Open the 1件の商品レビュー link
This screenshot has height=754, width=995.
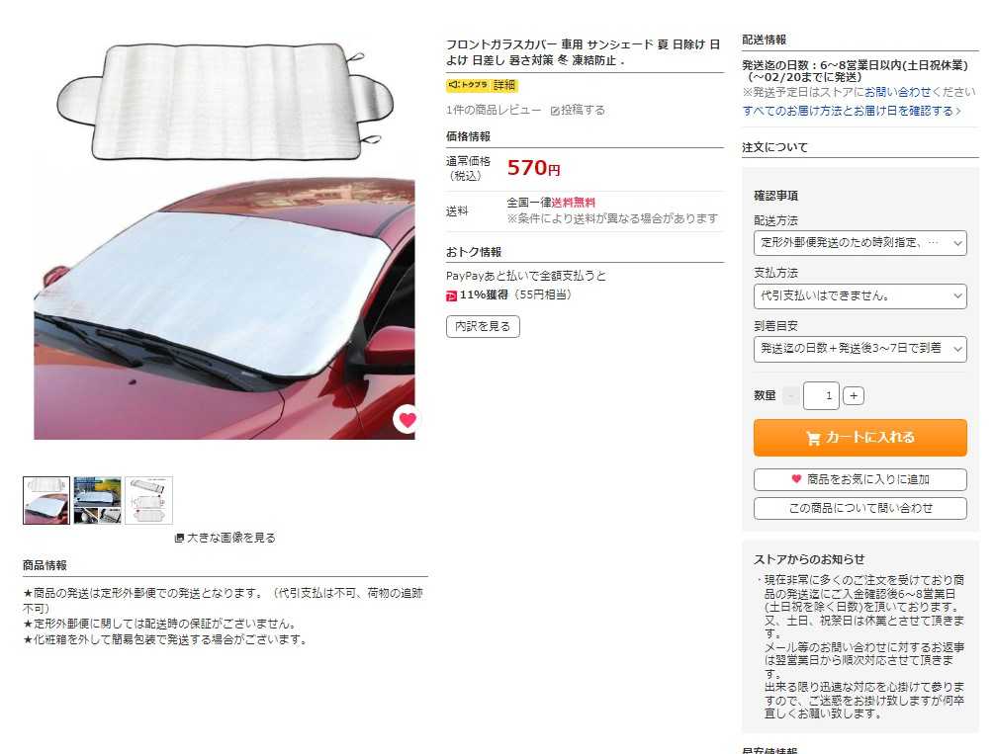494,111
